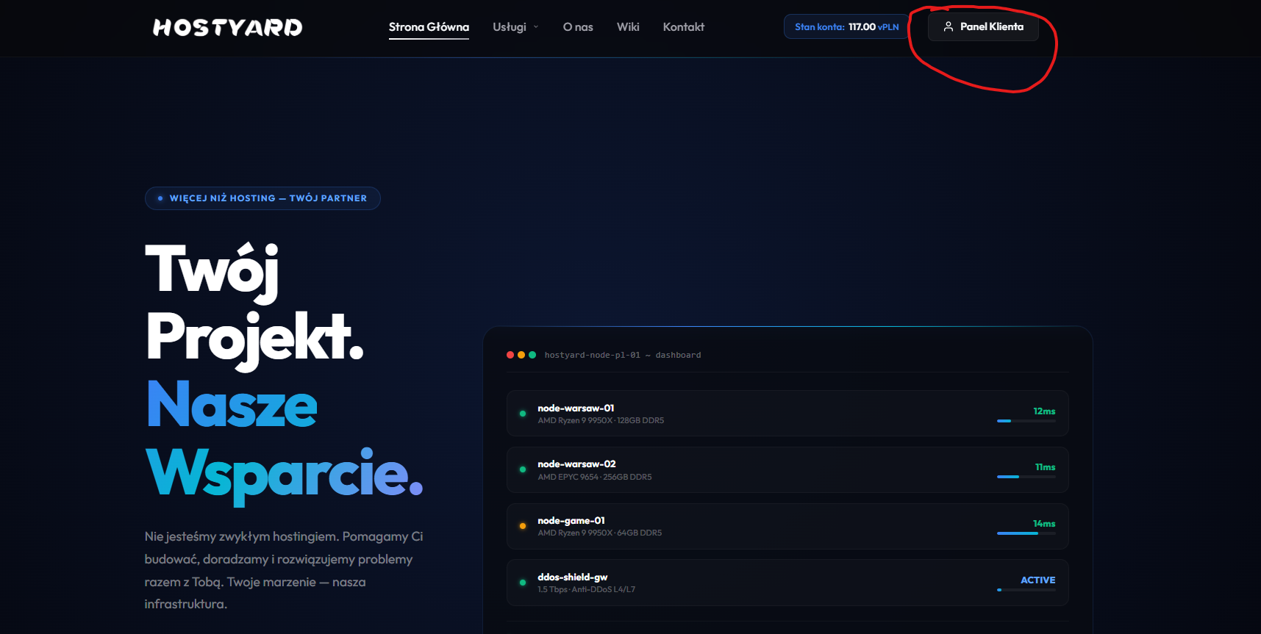Click the green status dot of node-warsaw-02
1261x634 pixels.
523,469
